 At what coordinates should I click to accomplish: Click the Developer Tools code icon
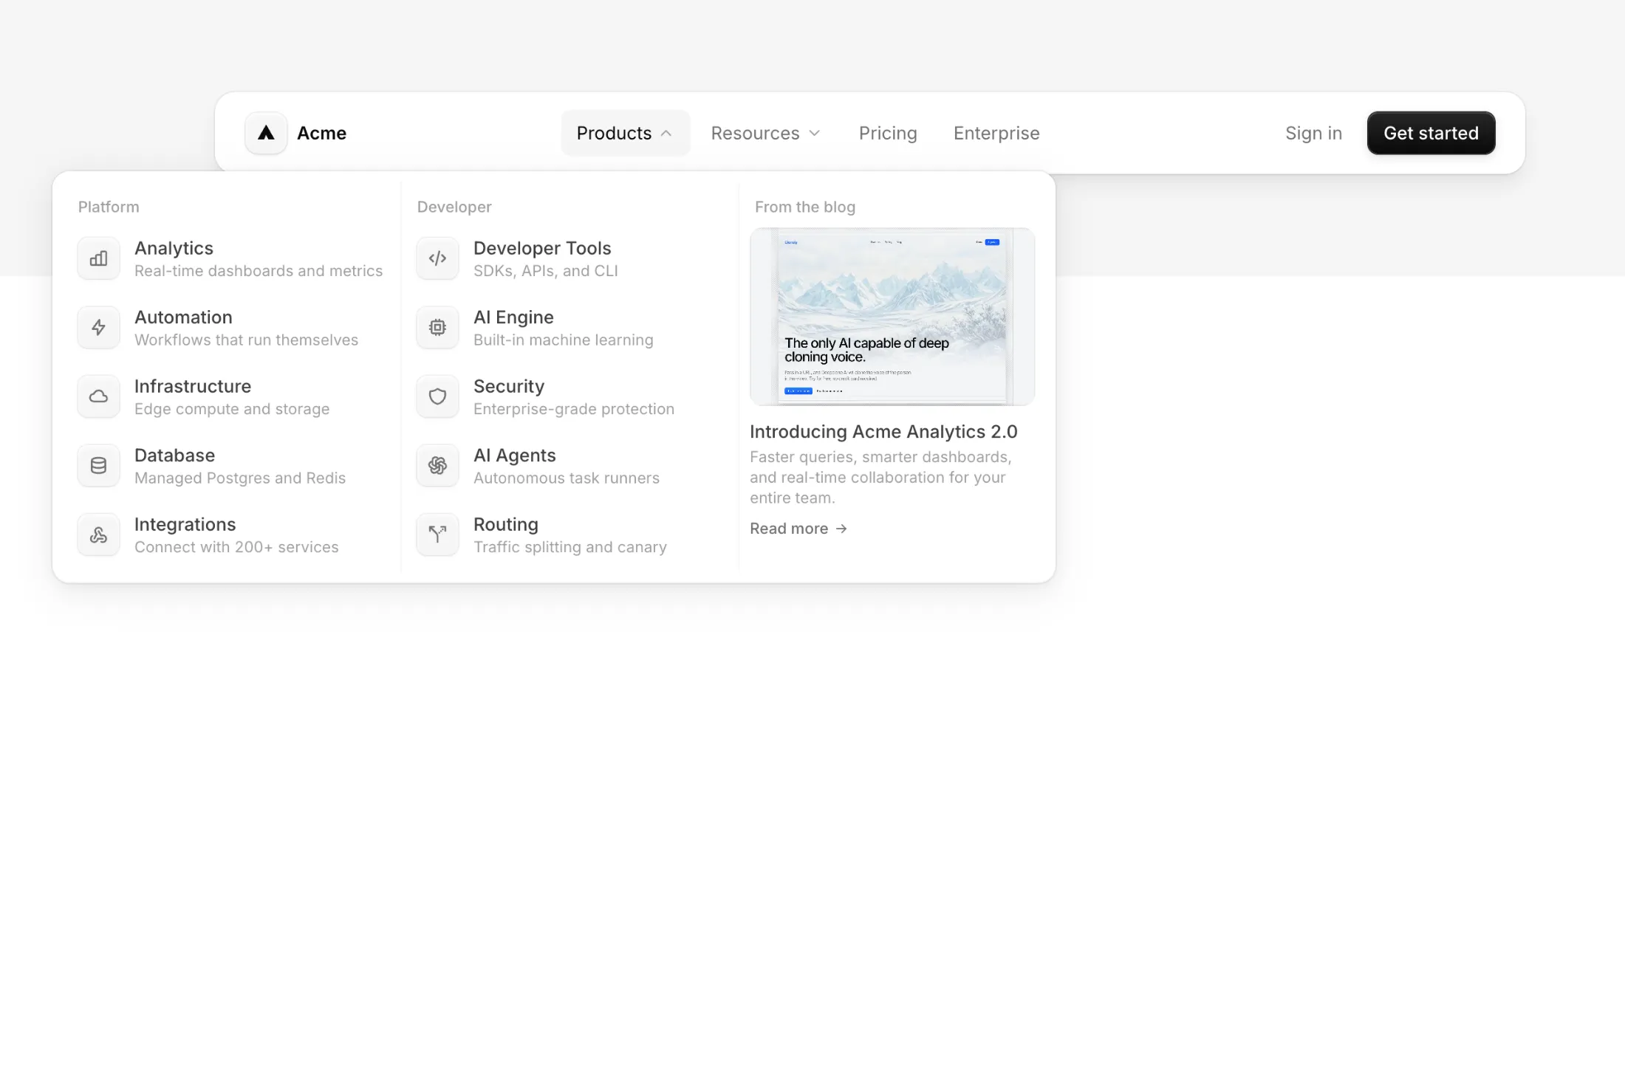click(437, 258)
